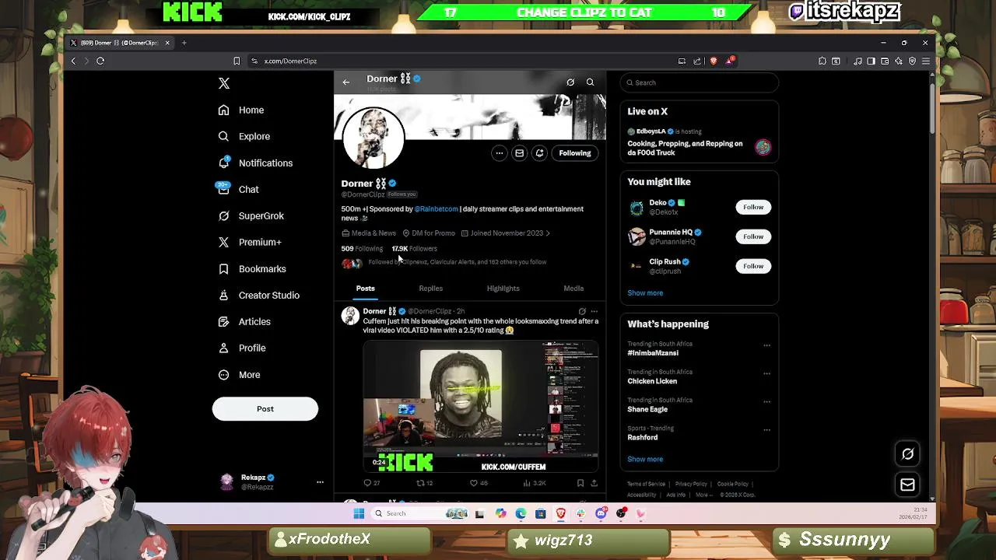This screenshot has height=560, width=996.
Task: Open options for Rashford trend
Action: [x=766, y=430]
